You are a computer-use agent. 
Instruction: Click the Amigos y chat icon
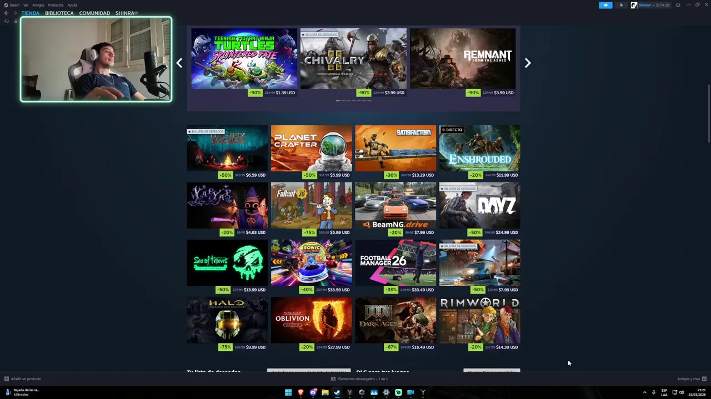pos(704,379)
